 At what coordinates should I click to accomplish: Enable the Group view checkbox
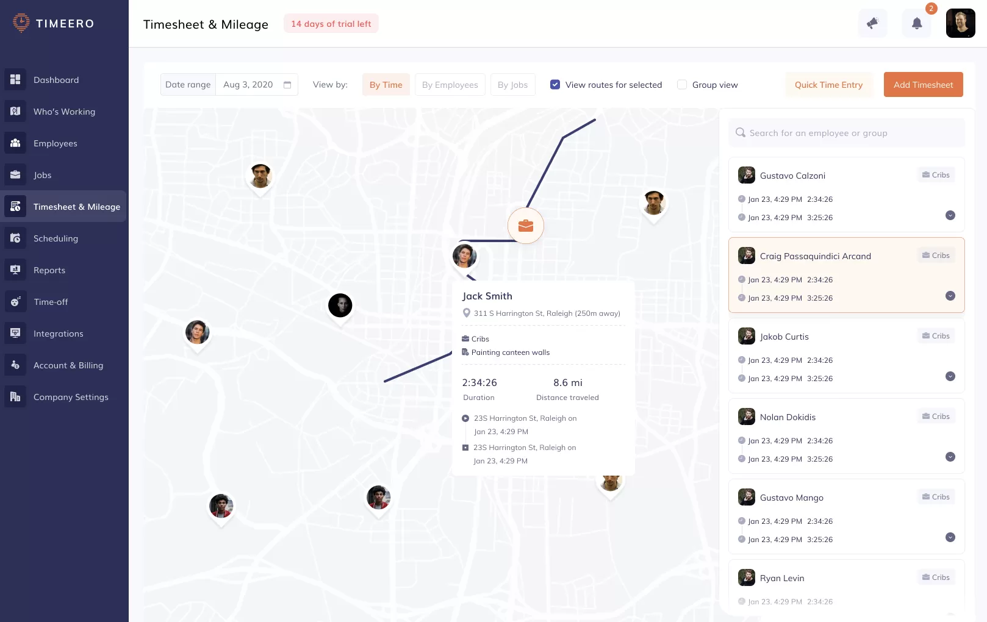[x=682, y=85]
